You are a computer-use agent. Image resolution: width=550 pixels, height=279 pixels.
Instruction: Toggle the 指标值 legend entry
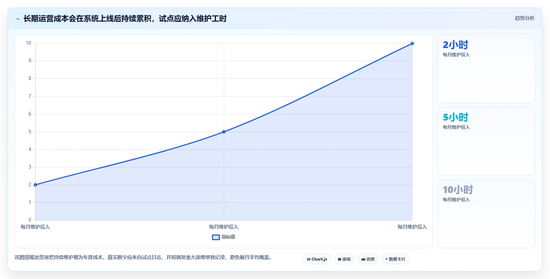[223, 237]
